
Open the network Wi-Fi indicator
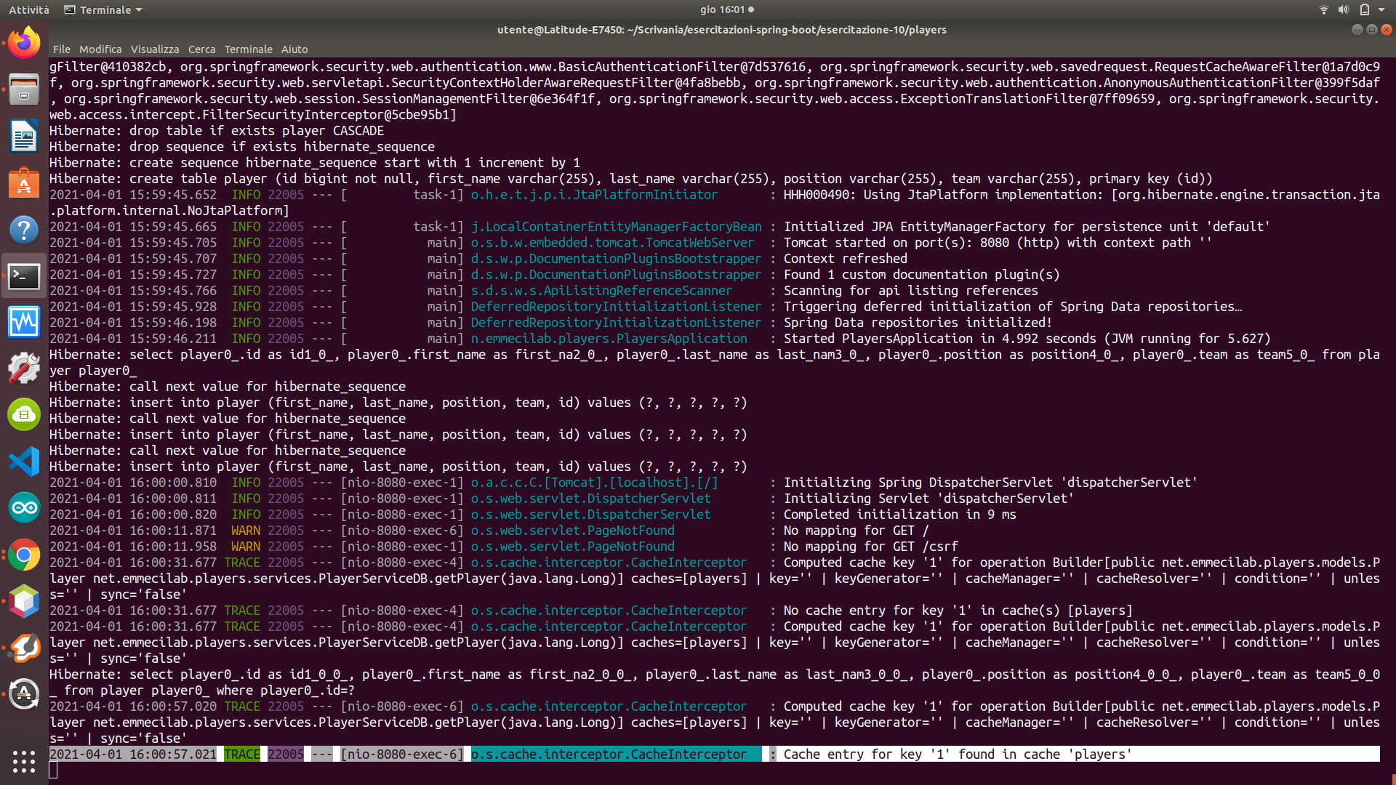pyautogui.click(x=1323, y=9)
